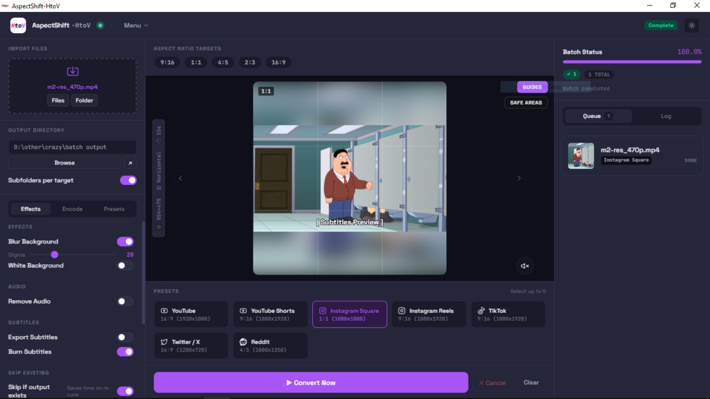Select the 1:1 aspect ratio chip
The image size is (710, 399).
coord(196,62)
